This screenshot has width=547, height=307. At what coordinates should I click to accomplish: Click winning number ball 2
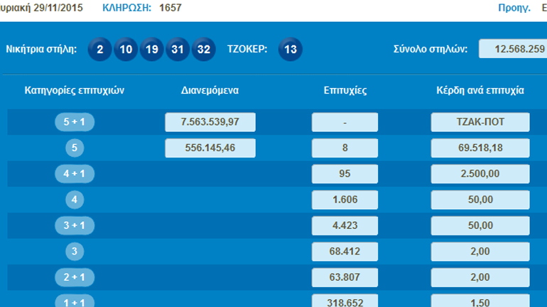point(100,50)
